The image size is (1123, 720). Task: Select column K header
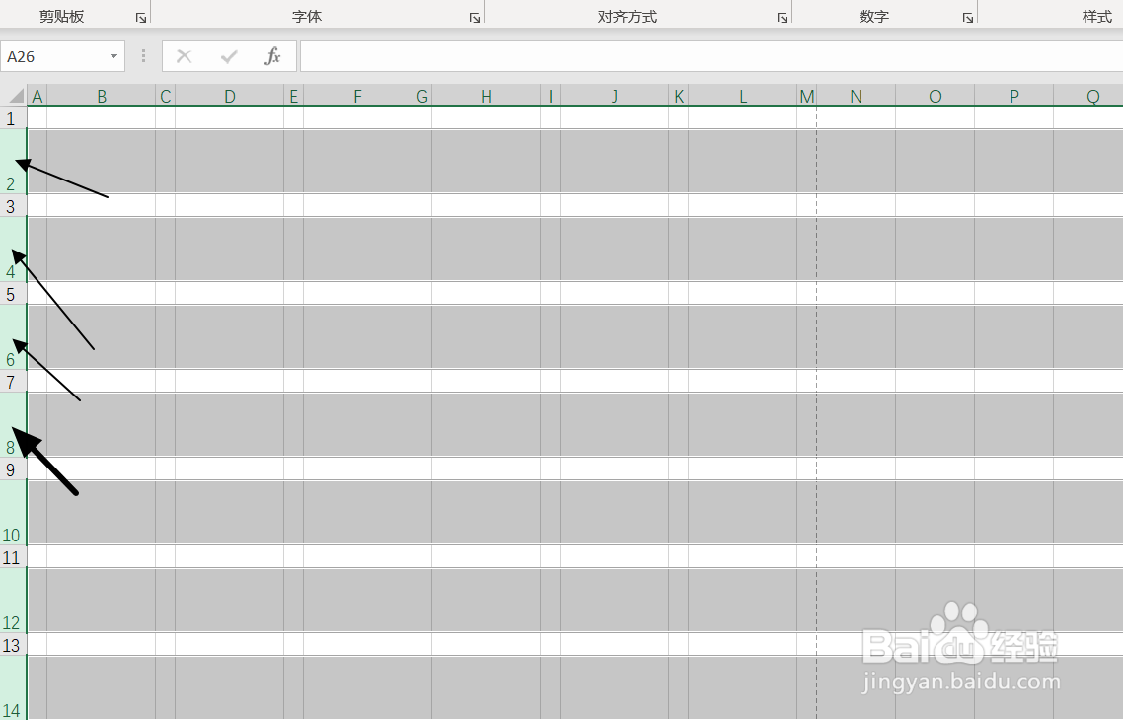pos(678,96)
